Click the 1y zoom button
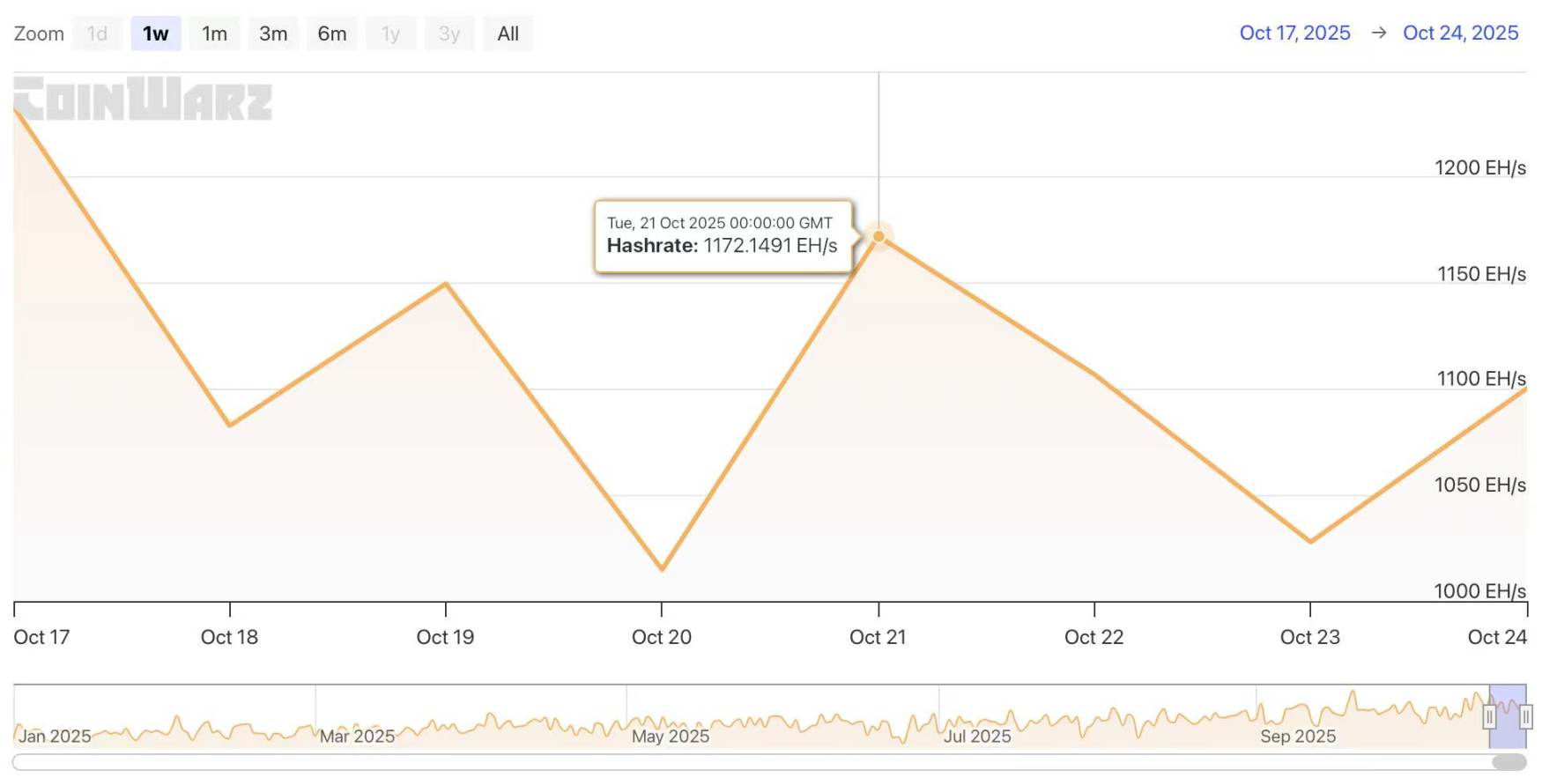Image resolution: width=1542 pixels, height=778 pixels. click(390, 33)
